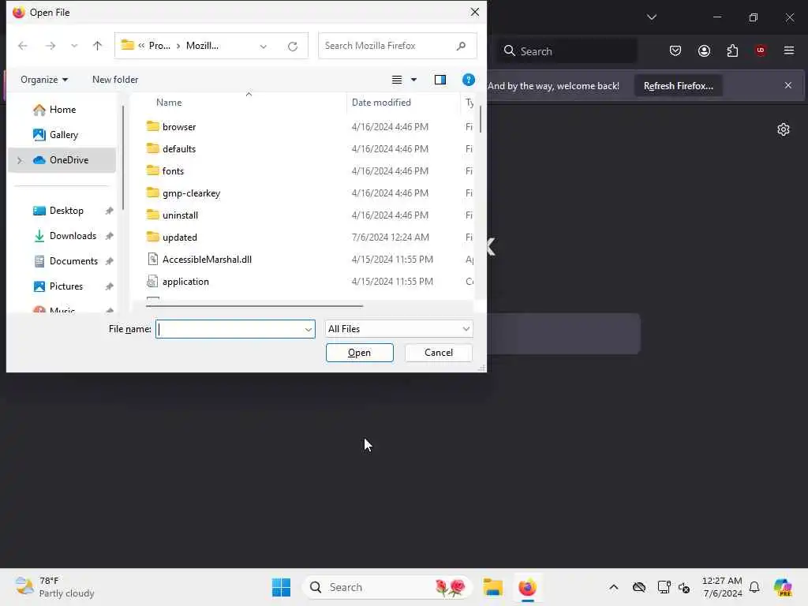
Task: Open Firefox Extensions puzzle icon
Action: coord(732,50)
